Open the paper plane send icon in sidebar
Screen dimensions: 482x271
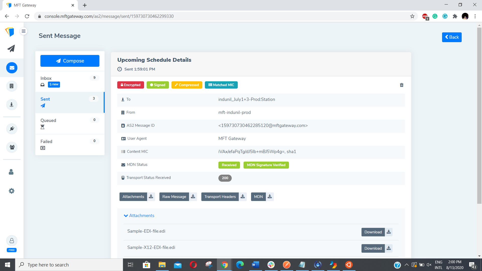[11, 48]
